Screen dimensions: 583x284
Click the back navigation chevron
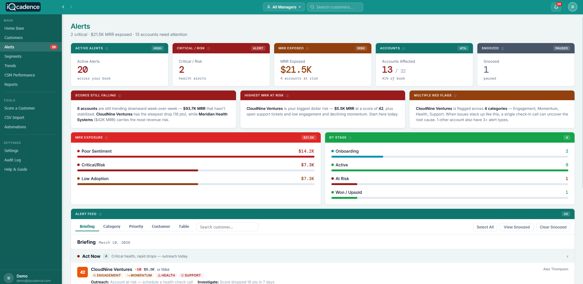pos(63,7)
